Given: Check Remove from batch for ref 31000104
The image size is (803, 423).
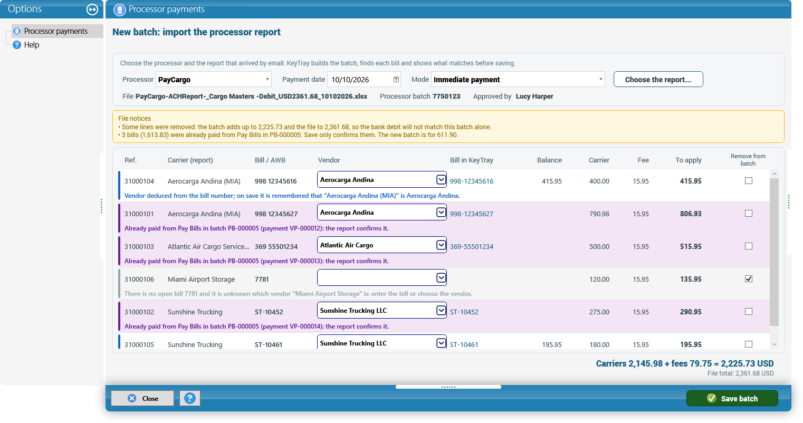Looking at the screenshot, I should tap(748, 181).
